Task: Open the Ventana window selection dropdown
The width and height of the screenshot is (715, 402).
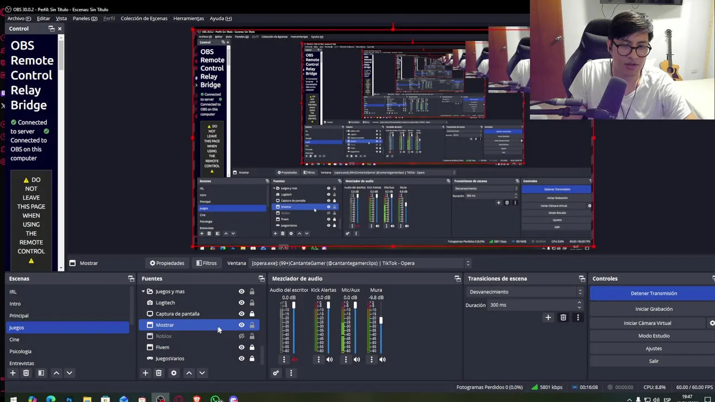Action: pyautogui.click(x=360, y=263)
